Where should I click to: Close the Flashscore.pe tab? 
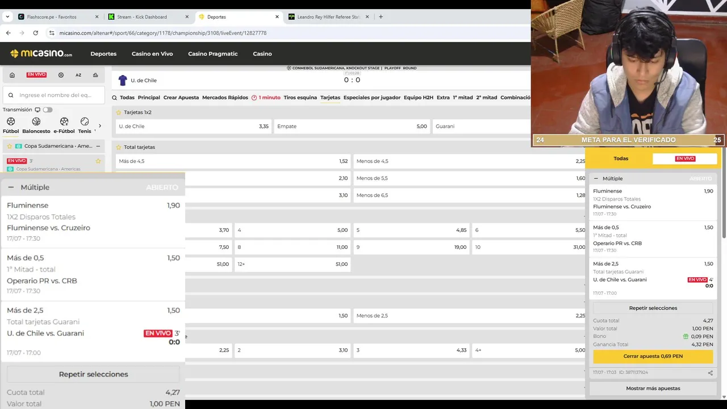point(97,17)
